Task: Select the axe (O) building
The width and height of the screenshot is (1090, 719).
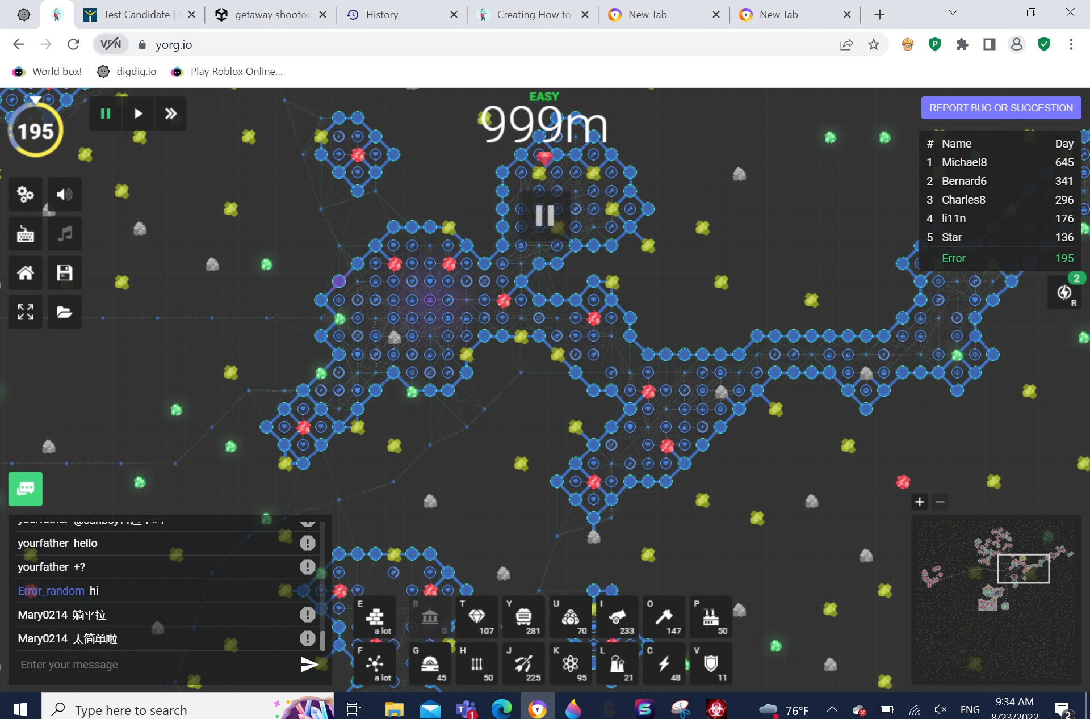Action: point(664,617)
